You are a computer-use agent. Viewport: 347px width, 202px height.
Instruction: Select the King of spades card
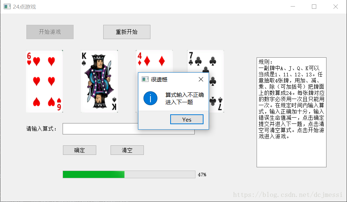(99, 81)
